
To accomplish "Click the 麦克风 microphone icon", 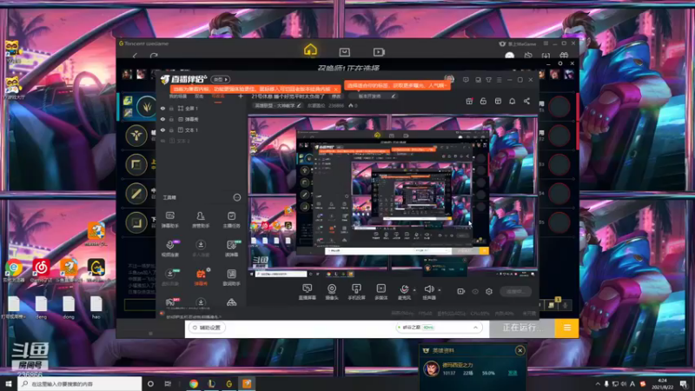I will click(404, 289).
